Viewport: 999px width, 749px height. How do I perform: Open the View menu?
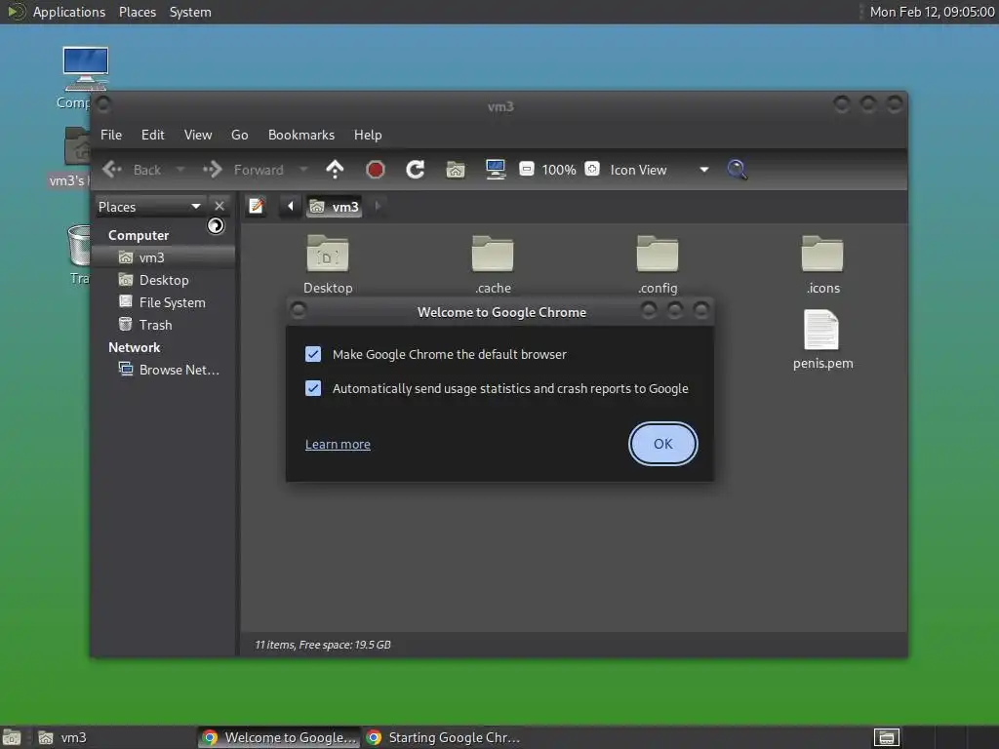pos(198,135)
